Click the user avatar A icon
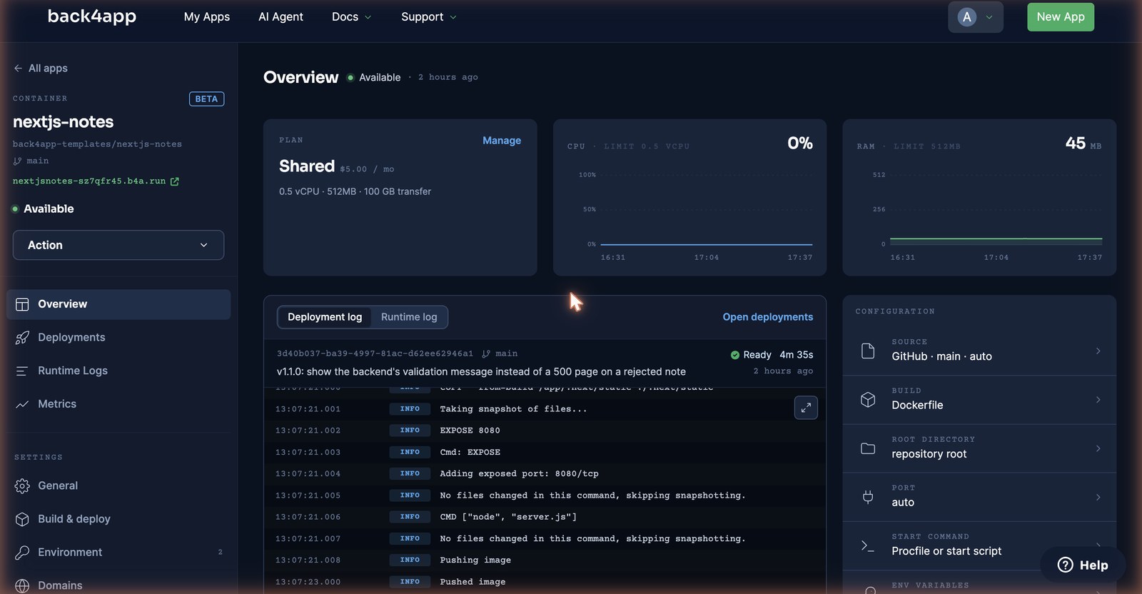Image resolution: width=1142 pixels, height=594 pixels. [967, 17]
